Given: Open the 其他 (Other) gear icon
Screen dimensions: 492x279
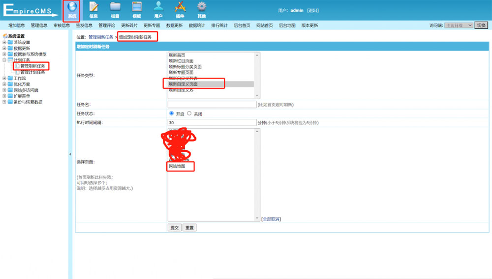Looking at the screenshot, I should 201,7.
